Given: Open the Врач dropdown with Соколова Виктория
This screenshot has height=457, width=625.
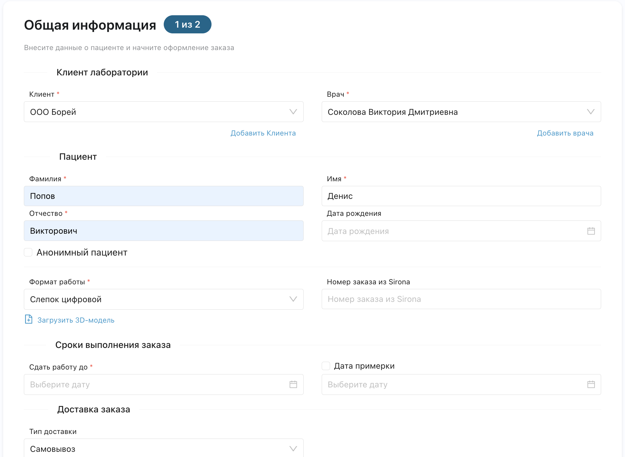Looking at the screenshot, I should point(452,112).
